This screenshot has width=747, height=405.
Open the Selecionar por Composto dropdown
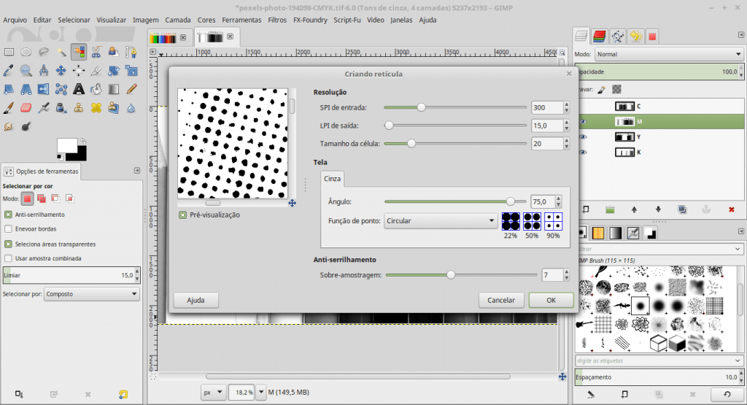[x=91, y=294]
